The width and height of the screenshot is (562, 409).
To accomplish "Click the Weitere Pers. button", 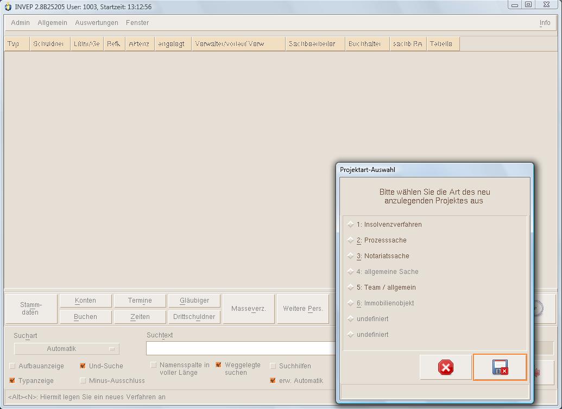I will tap(303, 309).
